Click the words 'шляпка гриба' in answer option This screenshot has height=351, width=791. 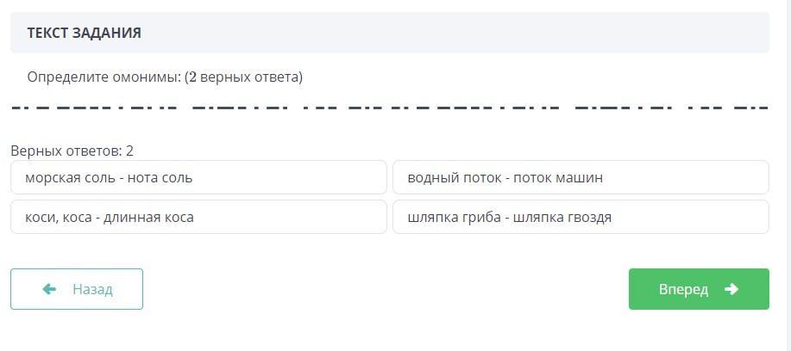coord(450,218)
